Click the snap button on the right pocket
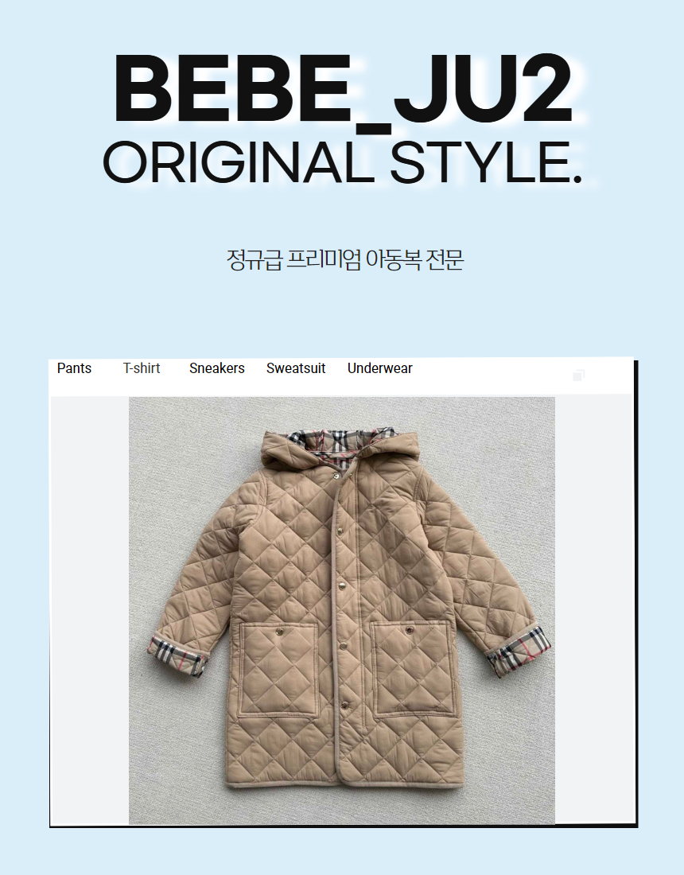This screenshot has width=684, height=875. [x=410, y=631]
